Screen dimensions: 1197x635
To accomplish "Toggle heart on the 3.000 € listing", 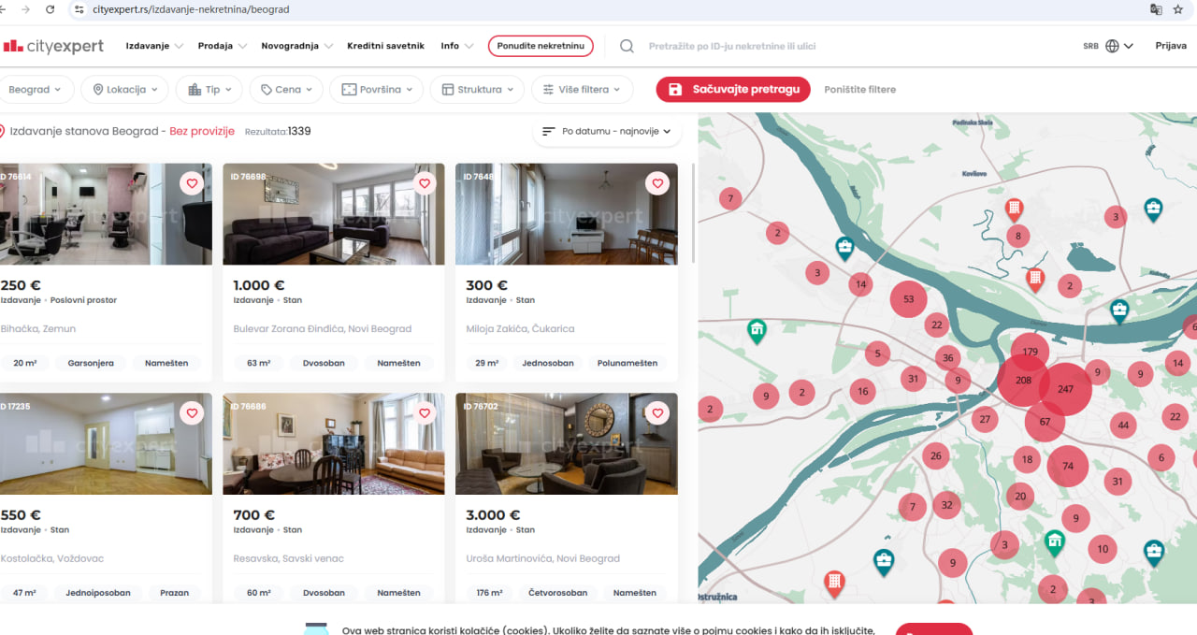I will pyautogui.click(x=657, y=412).
